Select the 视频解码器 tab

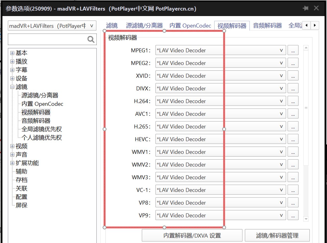coord(232,26)
